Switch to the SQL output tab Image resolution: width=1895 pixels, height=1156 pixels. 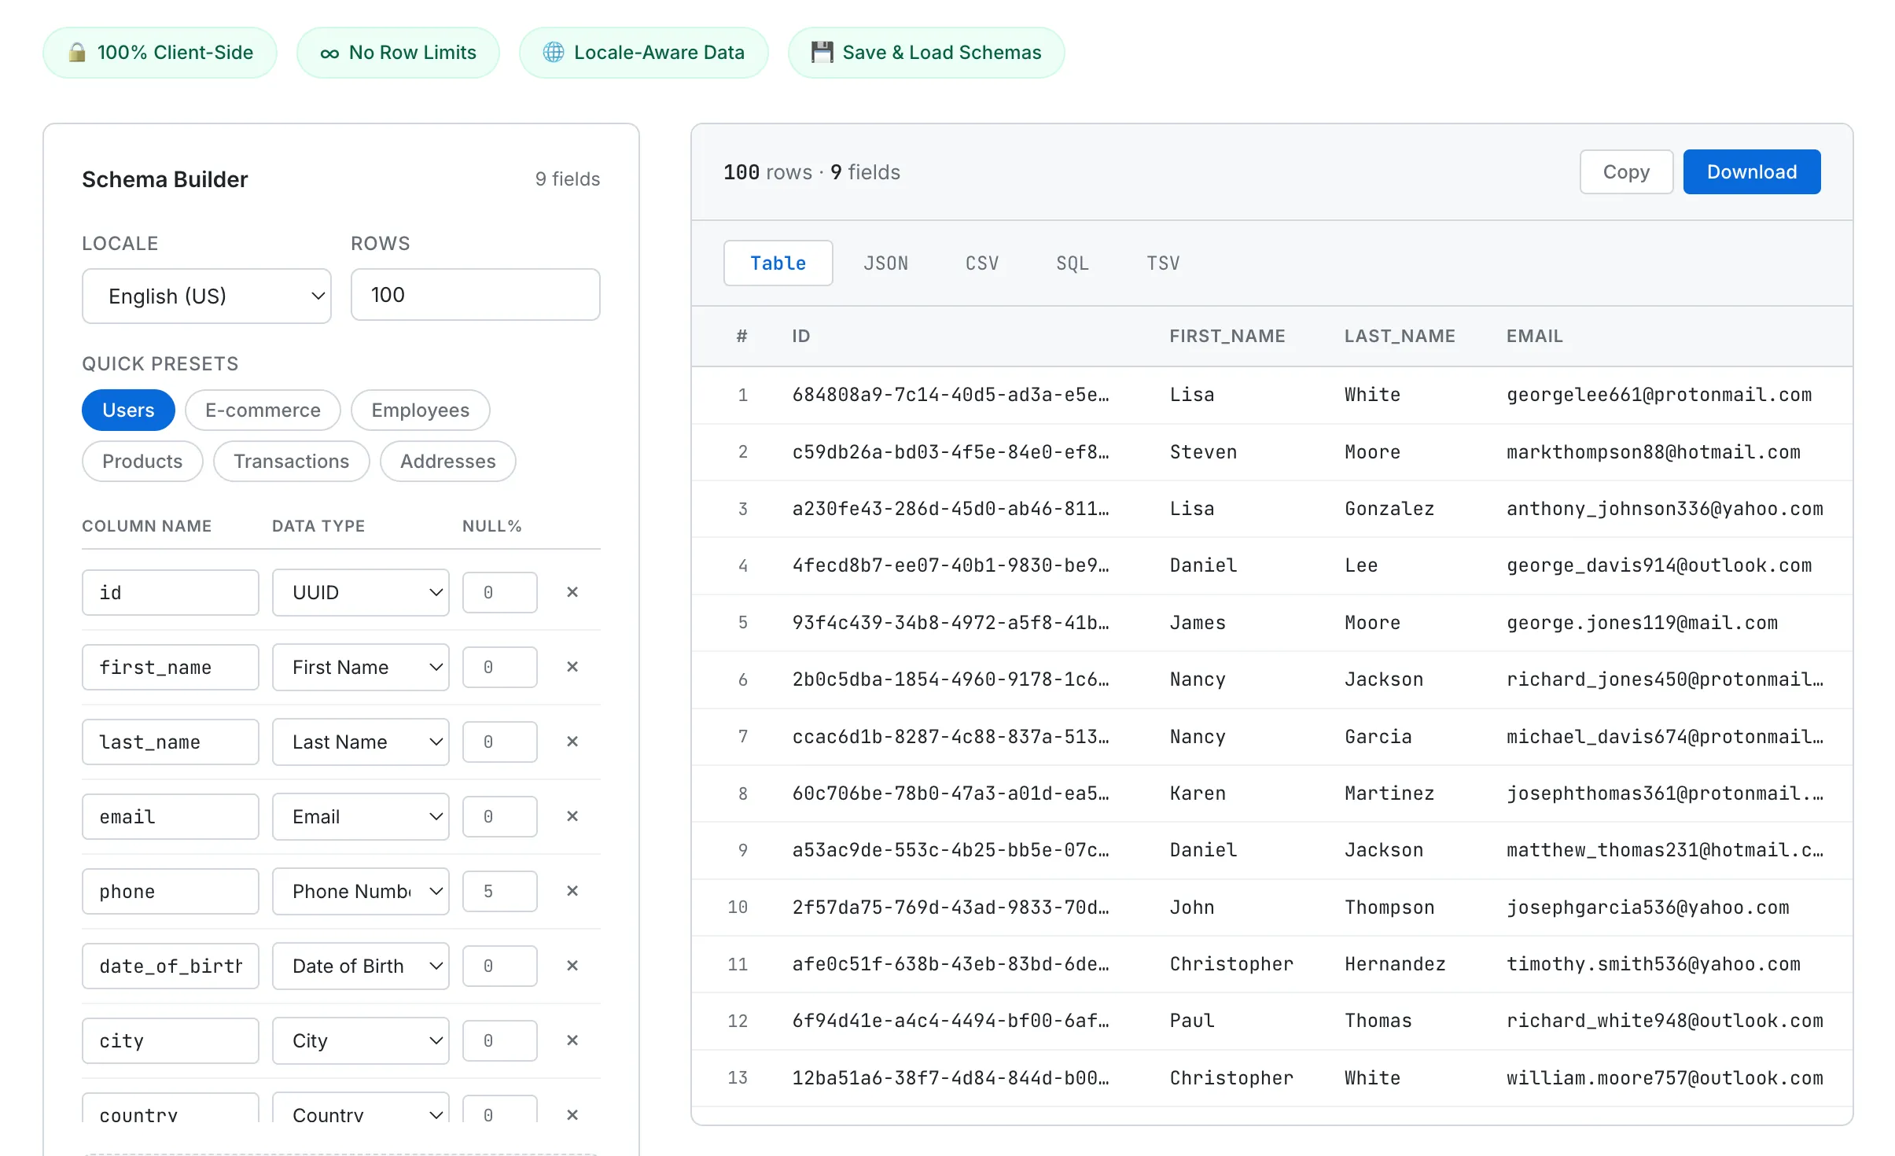click(x=1072, y=263)
